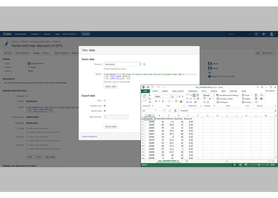
Task: Click the Excel Save icon in the quick access toolbar
Action: [x=148, y=87]
